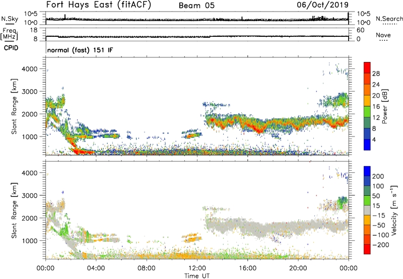Click the '16:00' time axis label
Screen dimensions: 403x279
(x=247, y=268)
